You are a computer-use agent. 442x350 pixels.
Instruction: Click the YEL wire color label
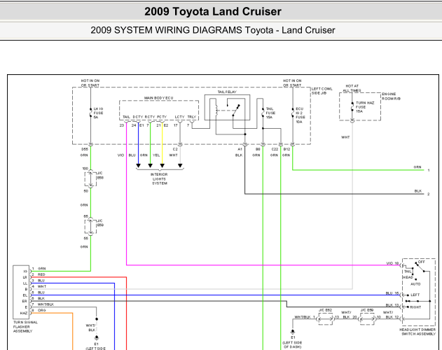(x=156, y=155)
